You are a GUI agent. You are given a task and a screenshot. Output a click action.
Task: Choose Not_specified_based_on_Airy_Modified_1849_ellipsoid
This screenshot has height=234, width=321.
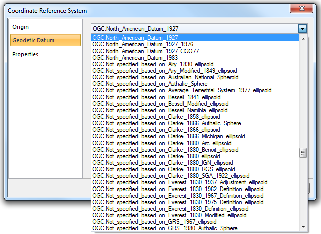195,71
